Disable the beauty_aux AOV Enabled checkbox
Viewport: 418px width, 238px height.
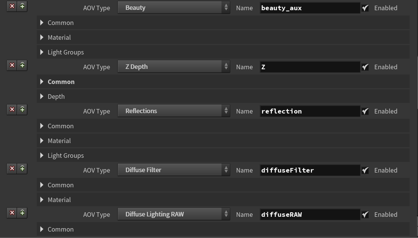365,8
